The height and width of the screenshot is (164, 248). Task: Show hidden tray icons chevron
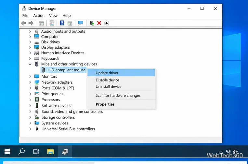coord(221,152)
